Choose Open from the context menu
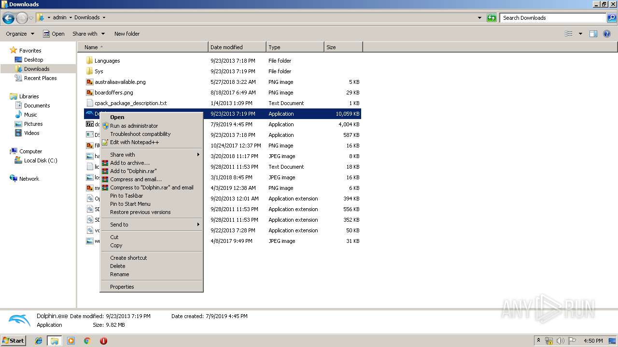The height and width of the screenshot is (347, 618). click(151, 117)
